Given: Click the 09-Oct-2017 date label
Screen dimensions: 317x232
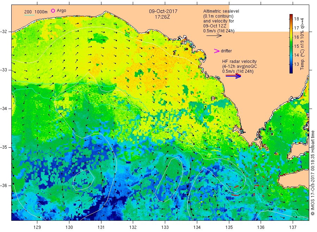Looking at the screenshot, I should point(163,11).
